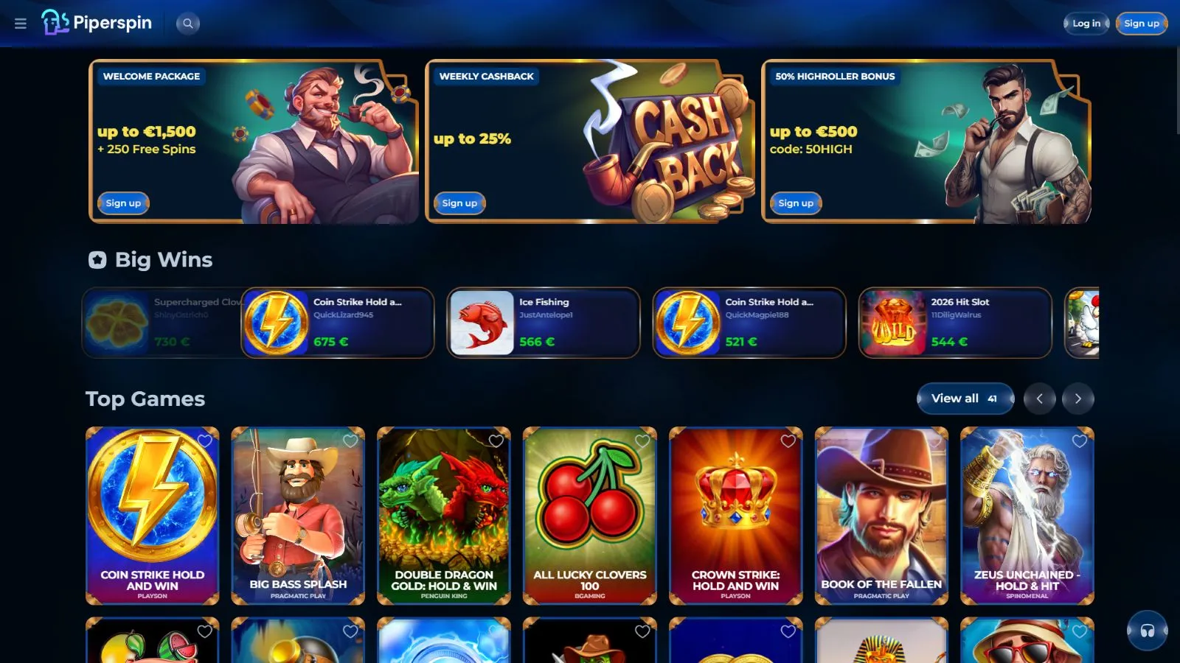Show previous Top Games with left chevron

coord(1040,399)
